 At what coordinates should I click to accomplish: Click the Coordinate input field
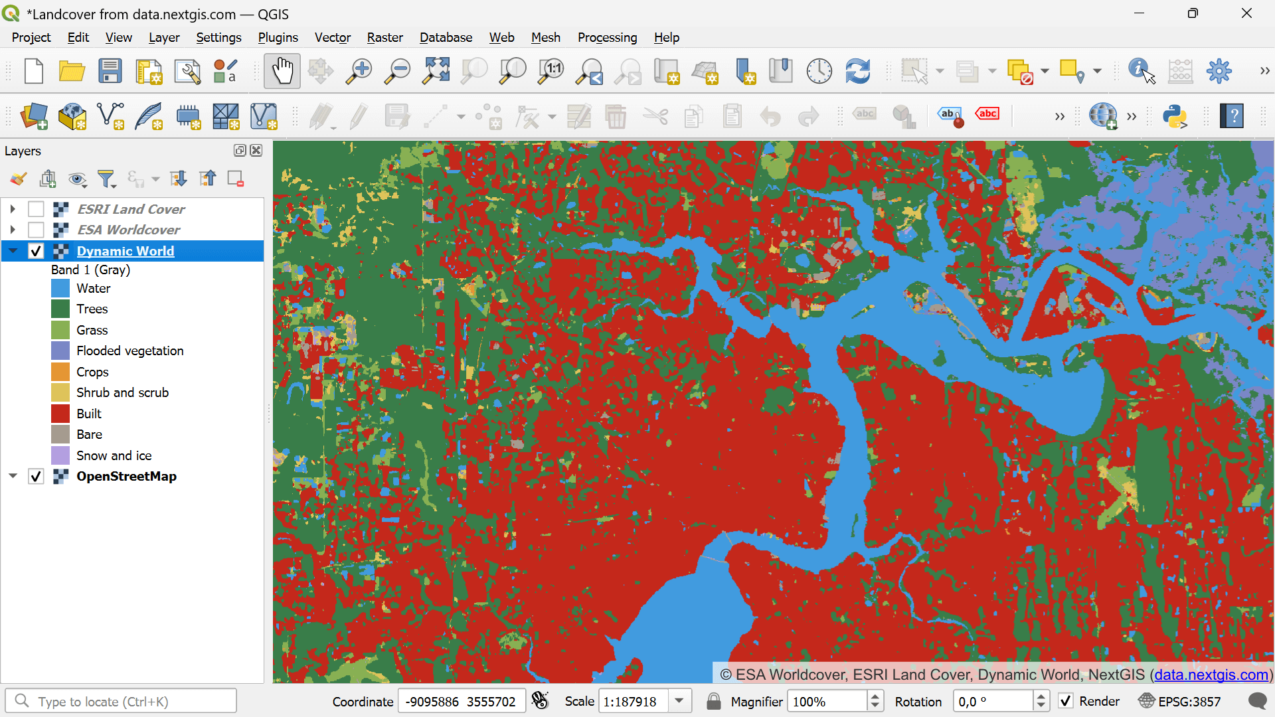pyautogui.click(x=462, y=701)
